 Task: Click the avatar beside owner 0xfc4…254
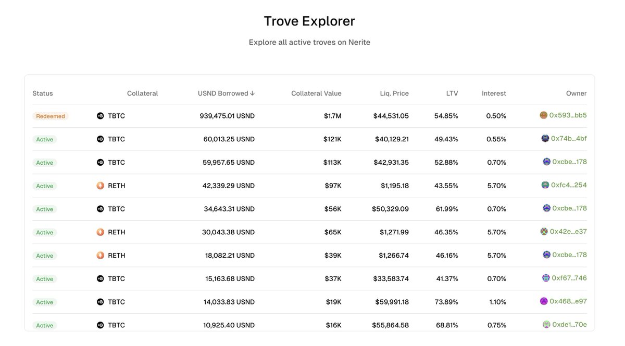[x=545, y=185]
